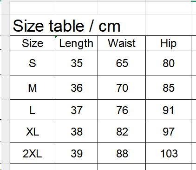196x170 pixels.
Task: Click the Hip value 103 cell
Action: tap(169, 153)
